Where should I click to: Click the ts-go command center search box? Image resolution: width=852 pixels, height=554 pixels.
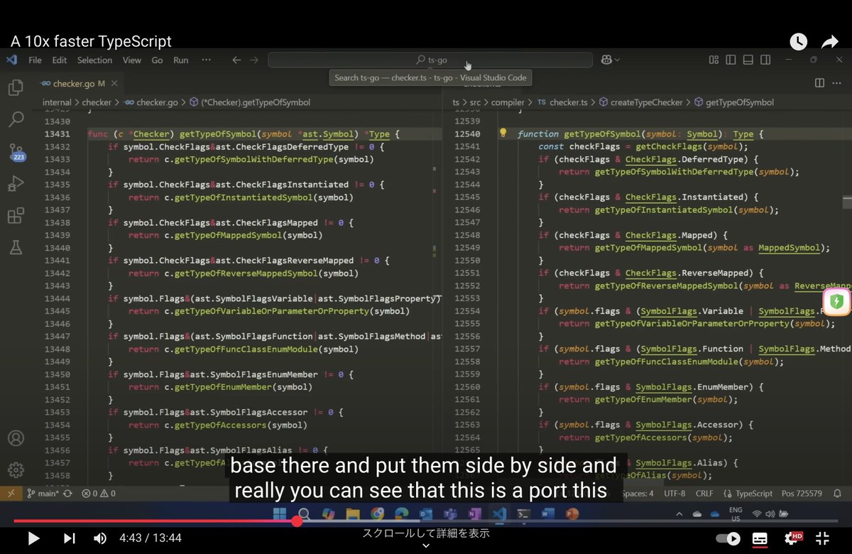431,60
